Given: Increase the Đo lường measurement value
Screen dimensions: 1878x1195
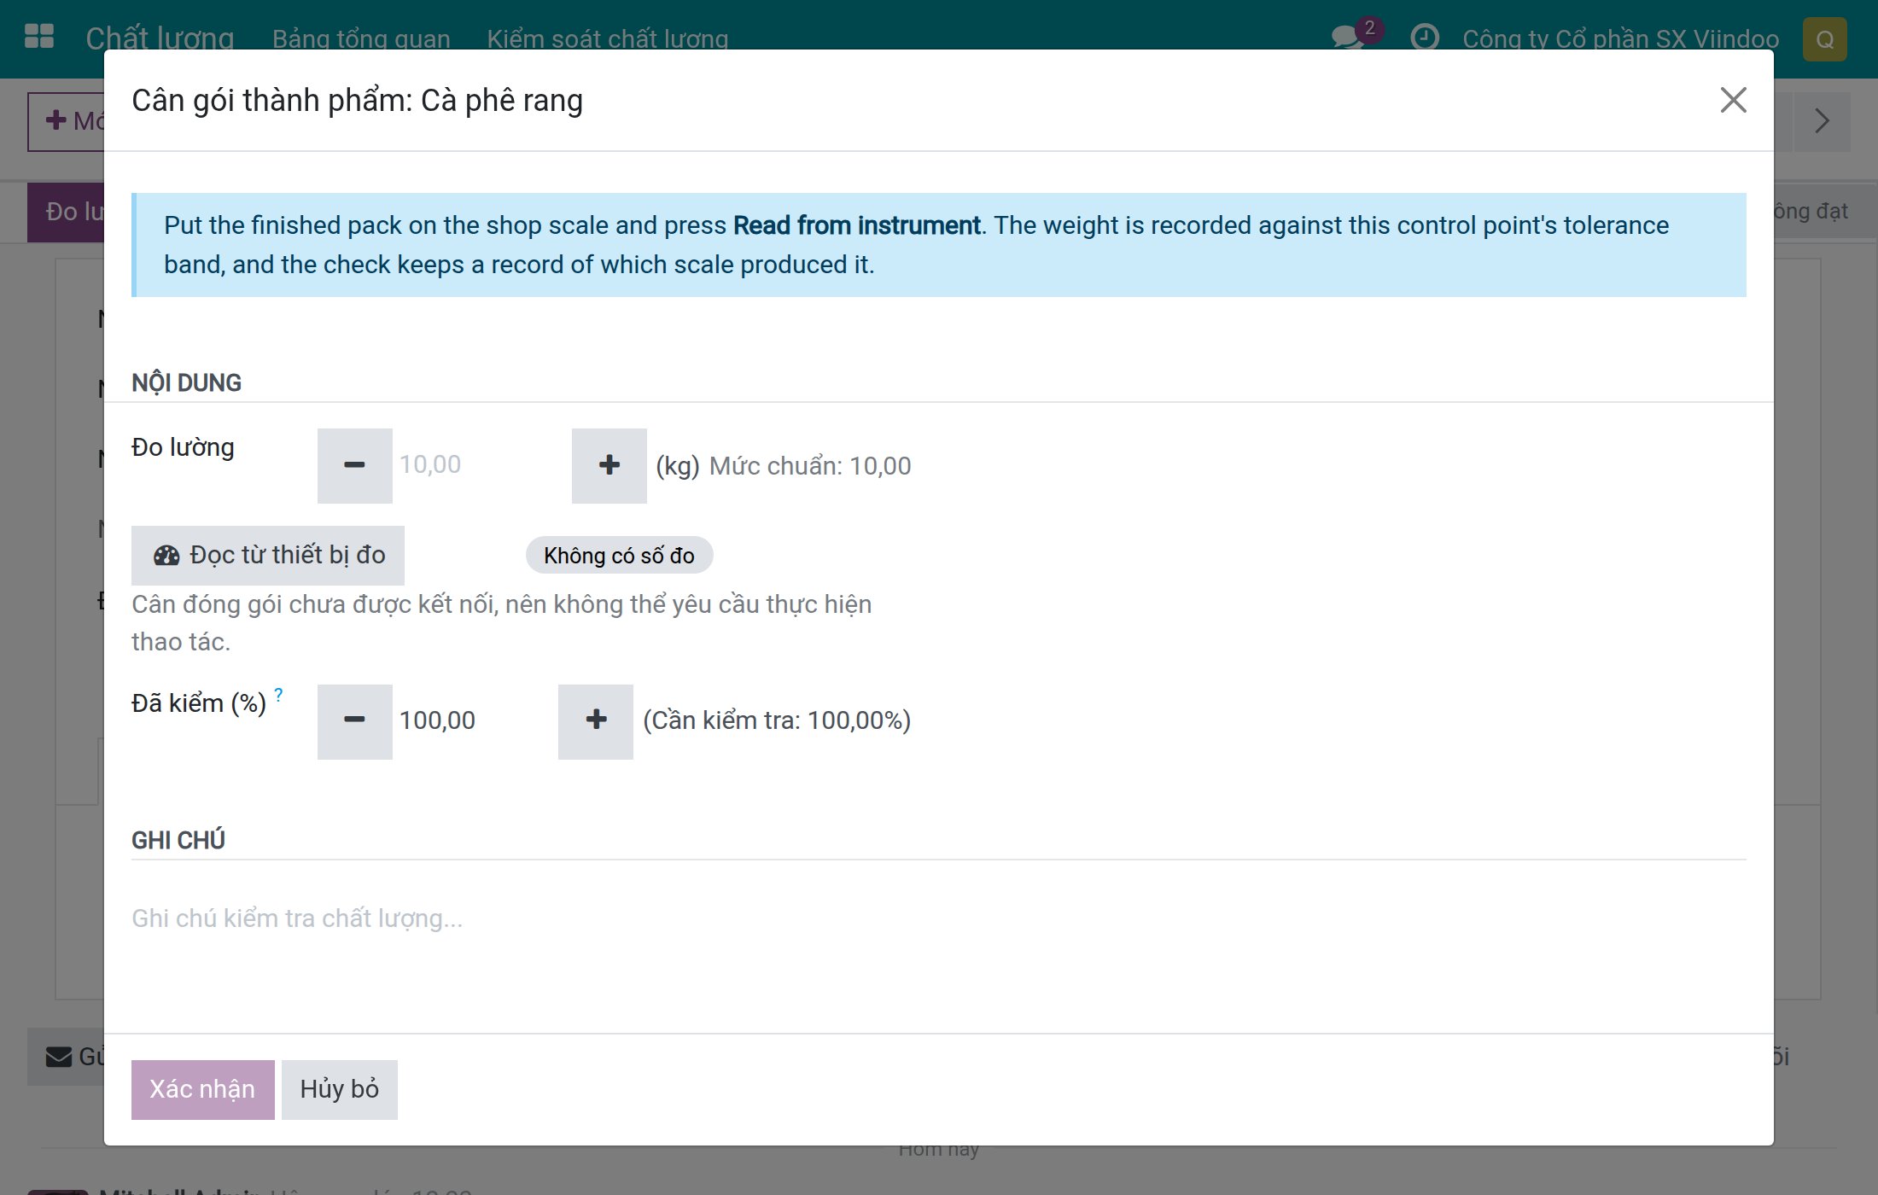Looking at the screenshot, I should 609,465.
